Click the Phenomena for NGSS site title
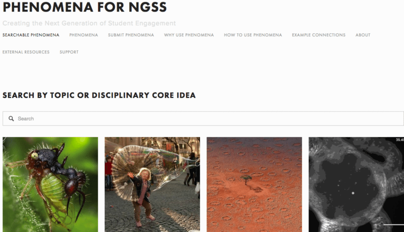 tap(85, 7)
